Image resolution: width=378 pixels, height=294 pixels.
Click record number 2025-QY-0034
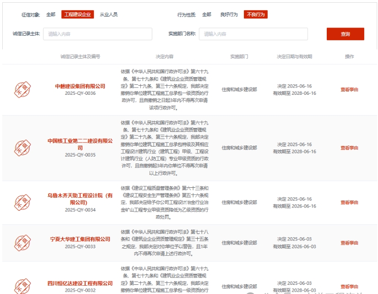pyautogui.click(x=80, y=210)
